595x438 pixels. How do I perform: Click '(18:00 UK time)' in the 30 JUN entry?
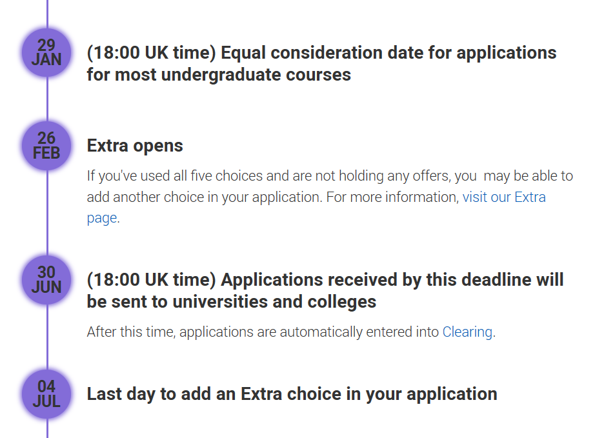click(152, 280)
